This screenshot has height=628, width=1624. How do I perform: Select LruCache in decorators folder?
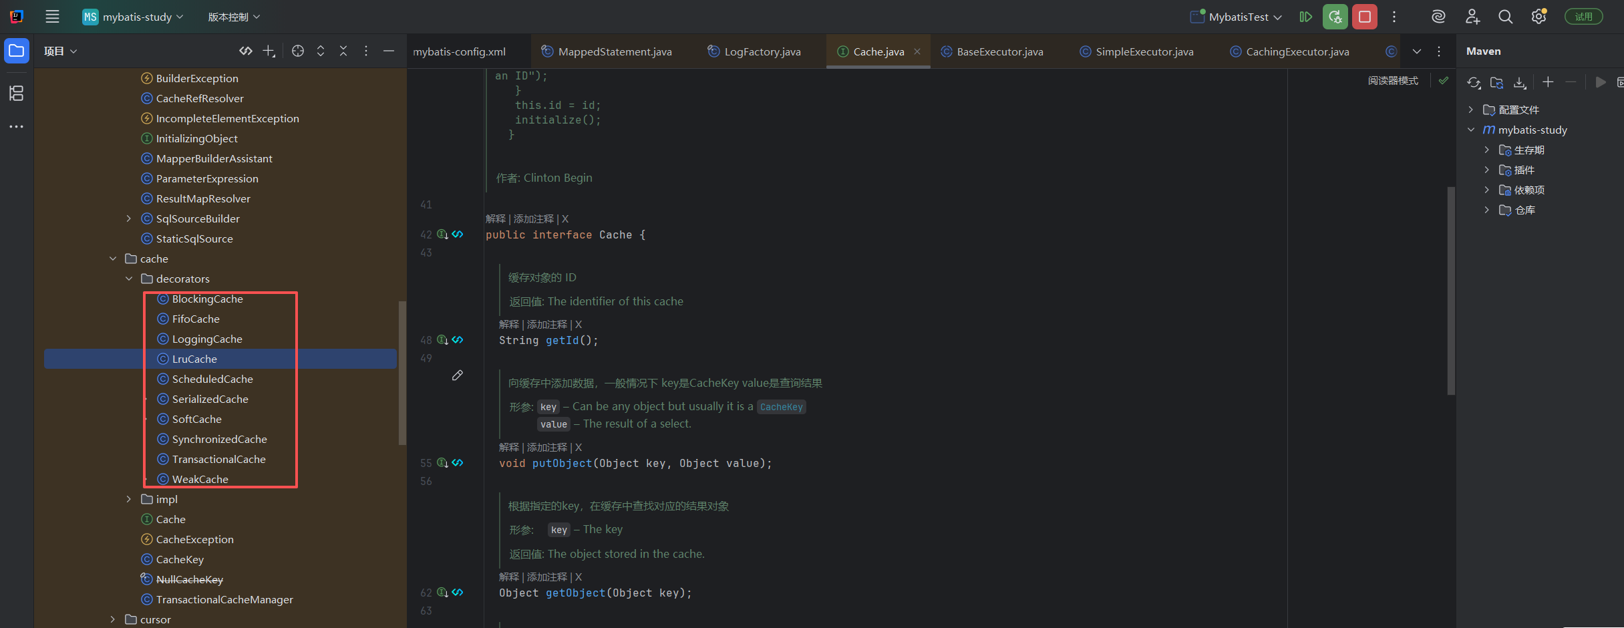pyautogui.click(x=220, y=359)
